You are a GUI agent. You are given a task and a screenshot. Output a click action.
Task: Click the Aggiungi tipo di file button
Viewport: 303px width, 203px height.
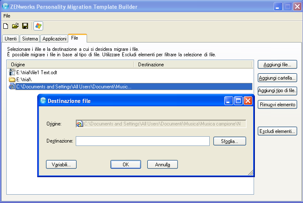coord(277,90)
